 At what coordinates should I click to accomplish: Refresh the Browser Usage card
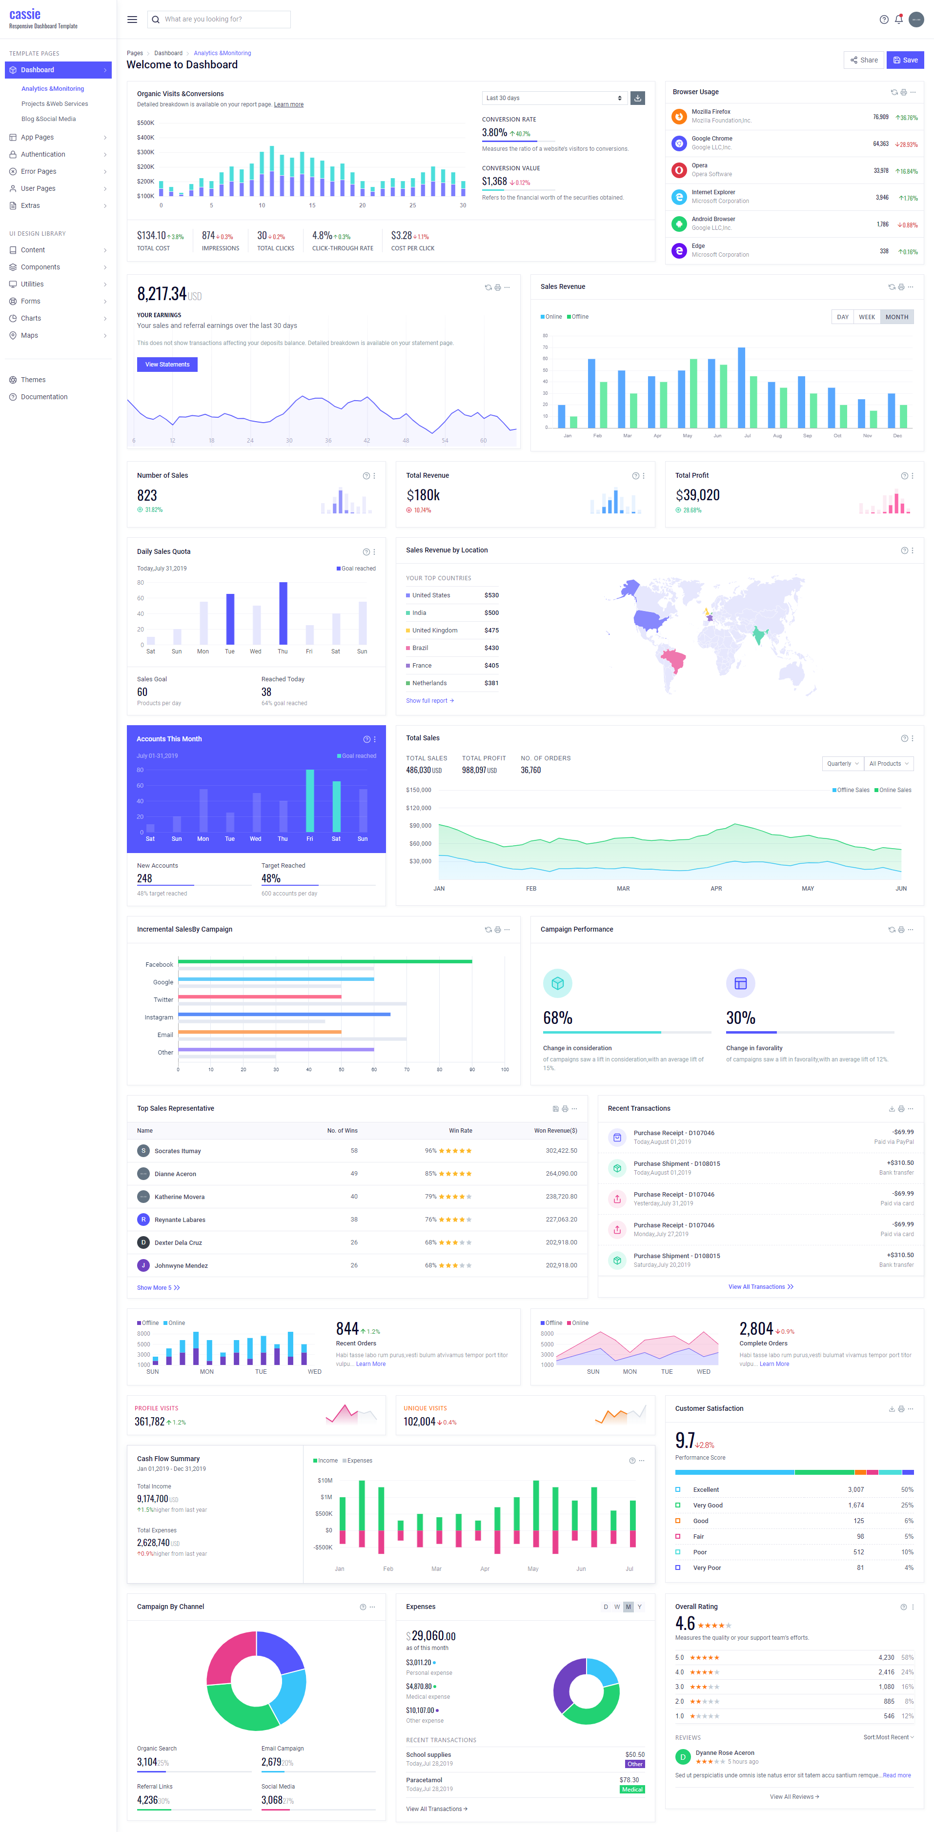pyautogui.click(x=894, y=92)
